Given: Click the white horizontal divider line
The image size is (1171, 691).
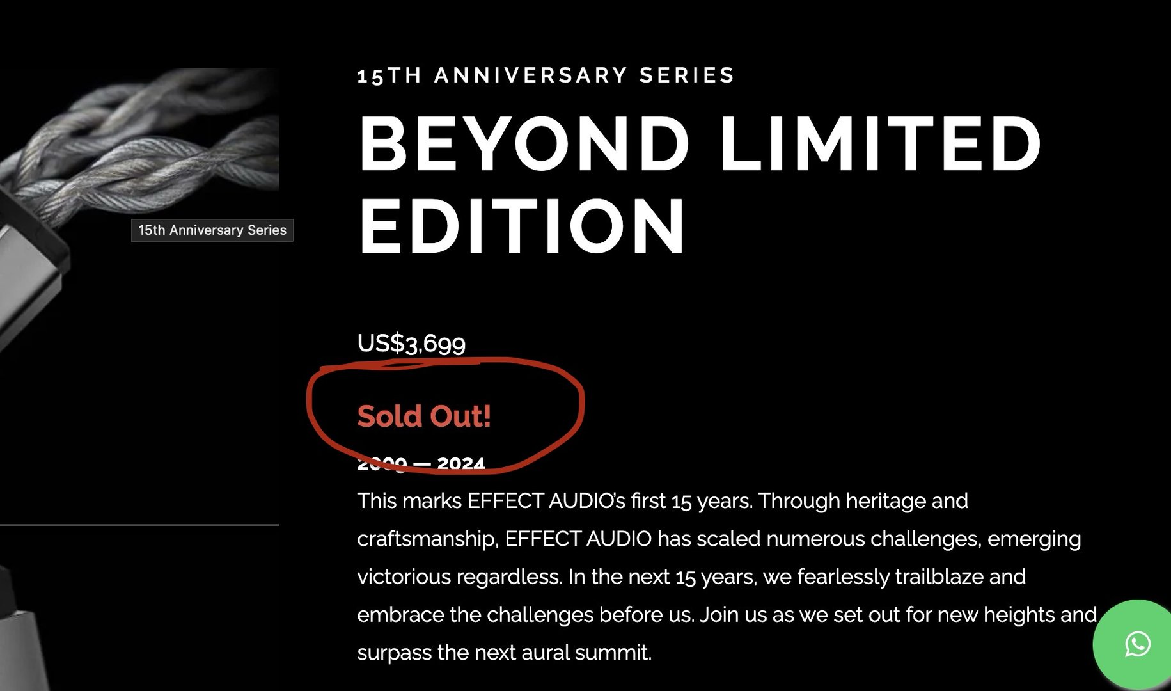Looking at the screenshot, I should [x=139, y=525].
